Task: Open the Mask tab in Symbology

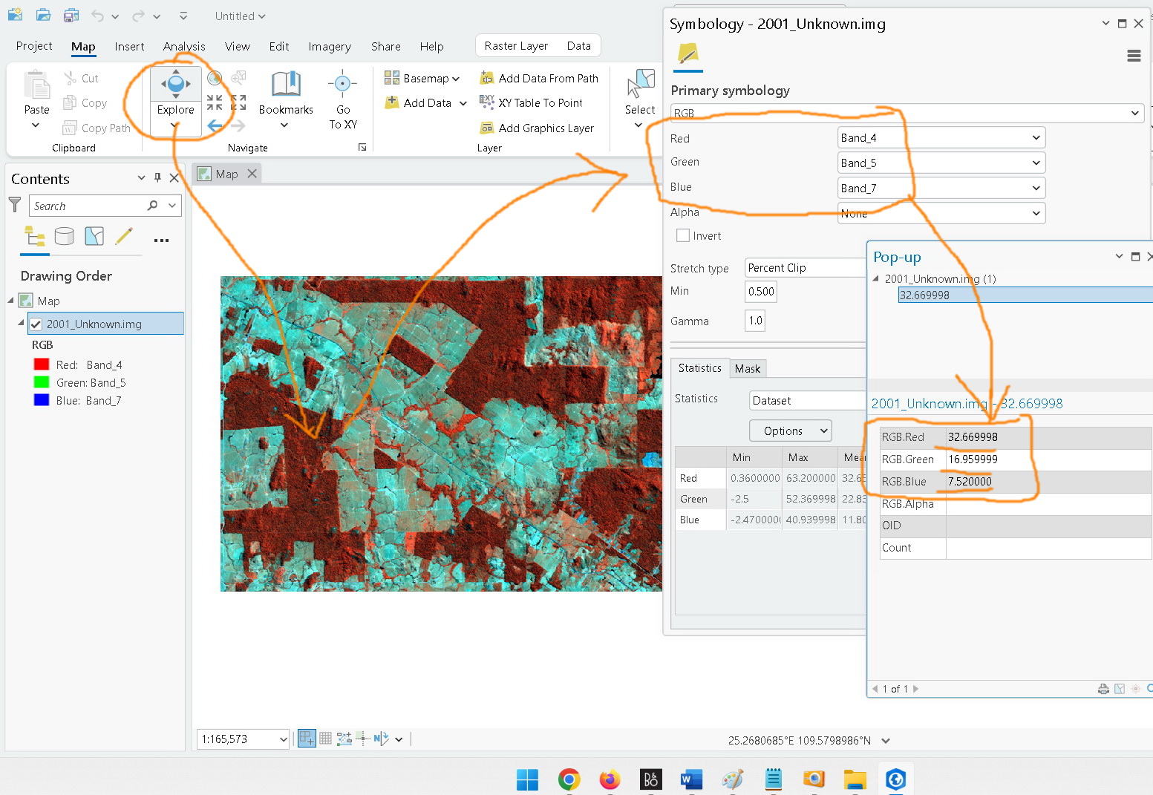Action: pyautogui.click(x=747, y=368)
